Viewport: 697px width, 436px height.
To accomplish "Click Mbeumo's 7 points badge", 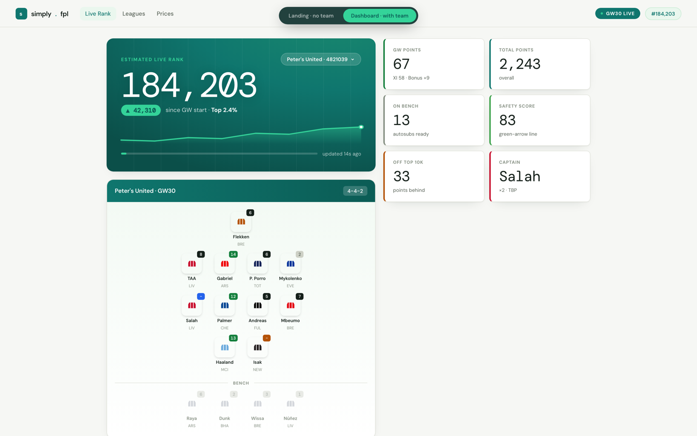I will [x=299, y=296].
